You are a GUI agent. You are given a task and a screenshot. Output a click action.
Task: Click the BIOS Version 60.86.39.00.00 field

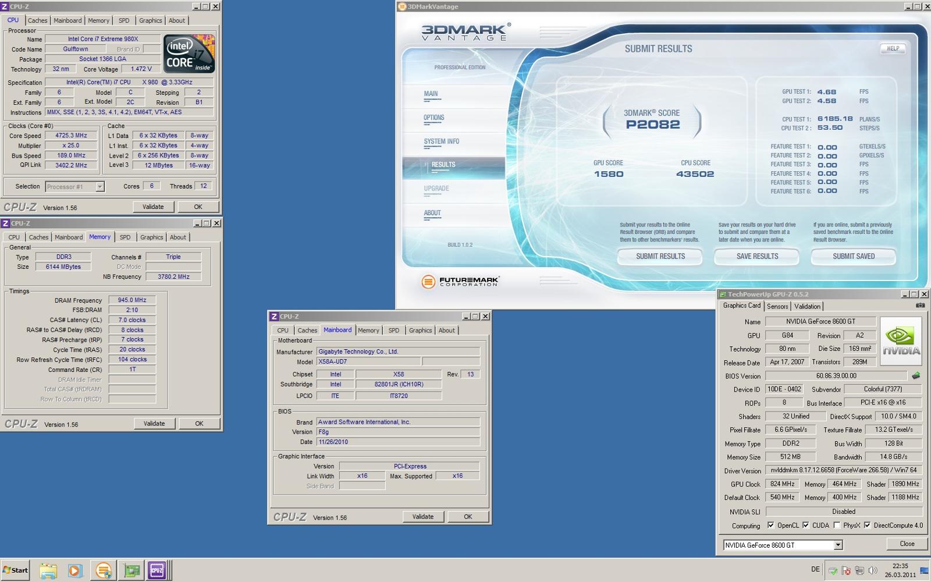pos(836,376)
